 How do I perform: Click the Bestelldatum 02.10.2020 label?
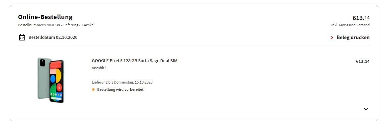click(53, 37)
